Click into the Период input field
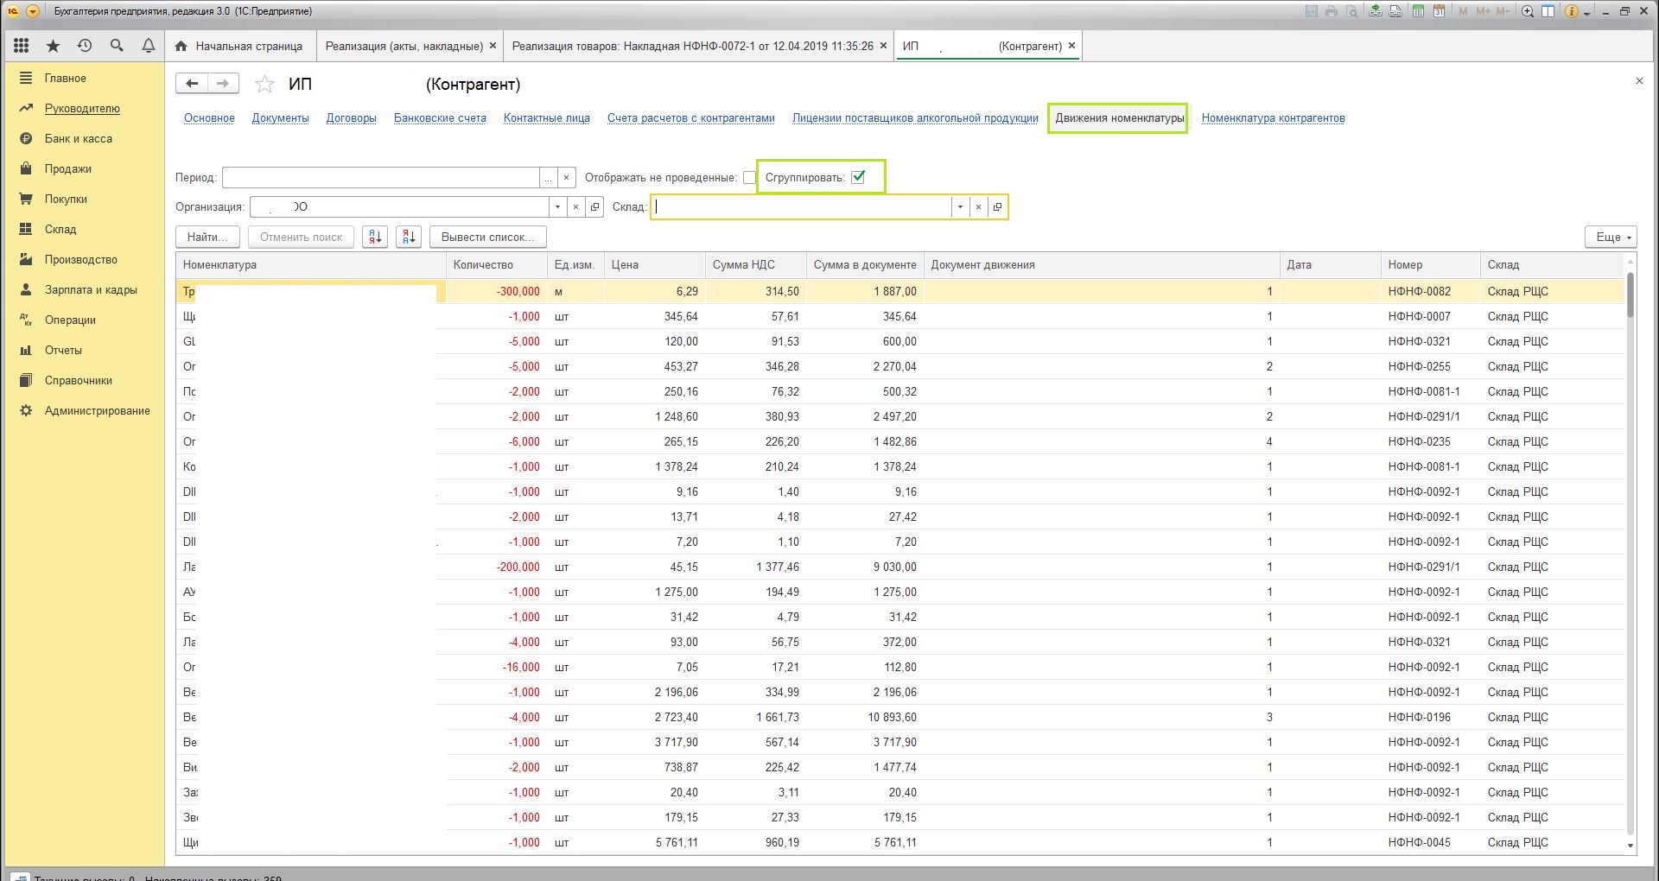 click(380, 178)
